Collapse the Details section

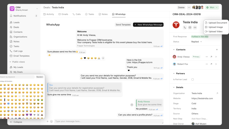tap(174, 87)
